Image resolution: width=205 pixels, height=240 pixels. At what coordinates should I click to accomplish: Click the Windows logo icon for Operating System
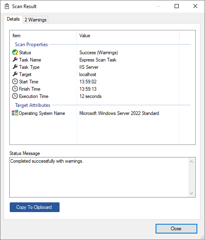coord(15,113)
